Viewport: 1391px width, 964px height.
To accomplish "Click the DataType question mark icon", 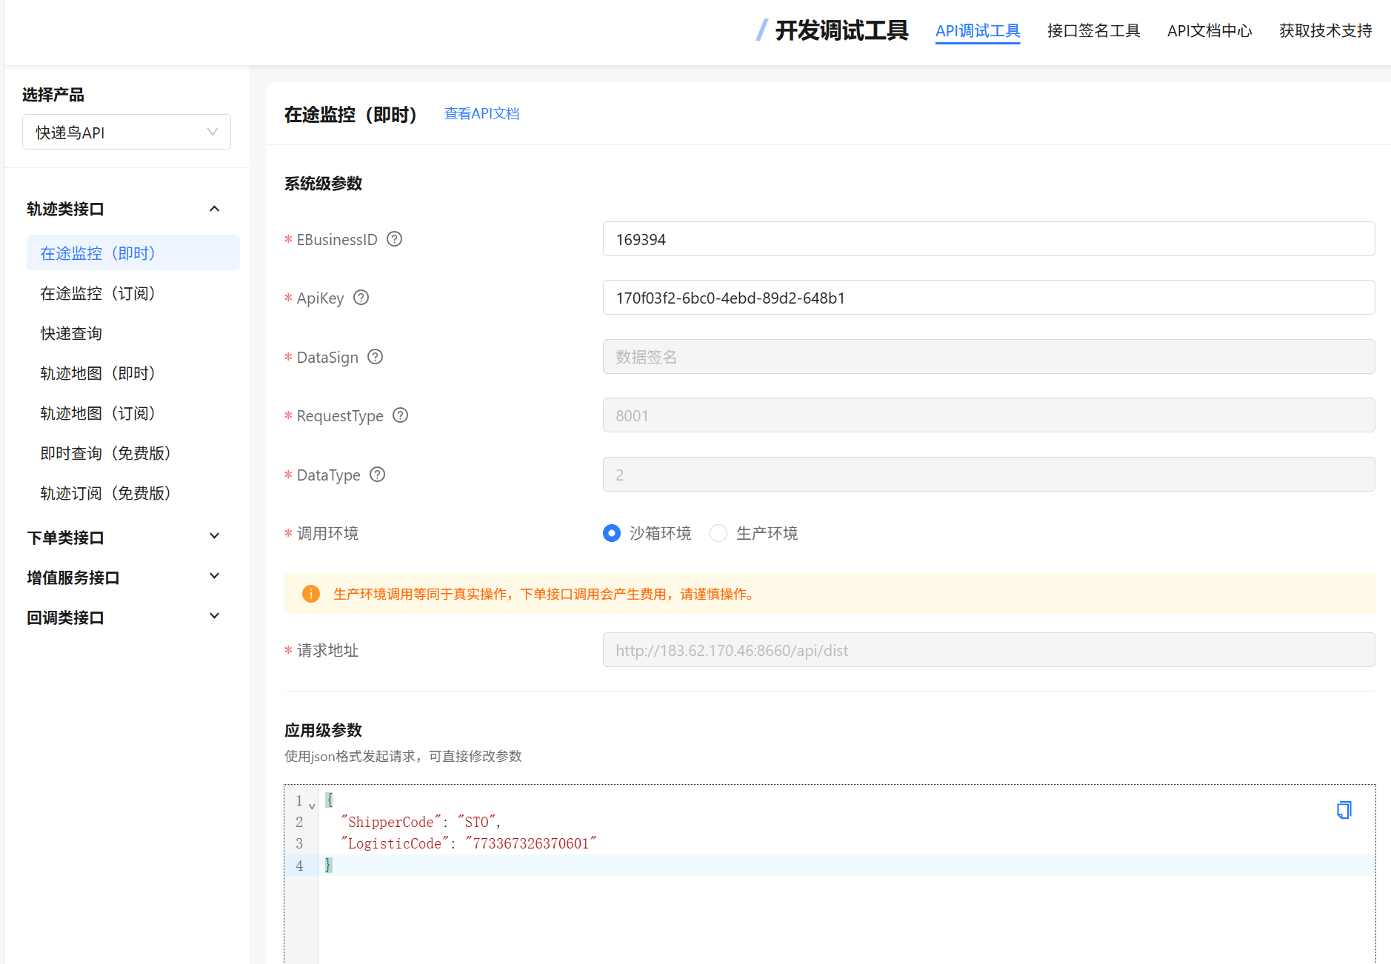I will [x=378, y=475].
